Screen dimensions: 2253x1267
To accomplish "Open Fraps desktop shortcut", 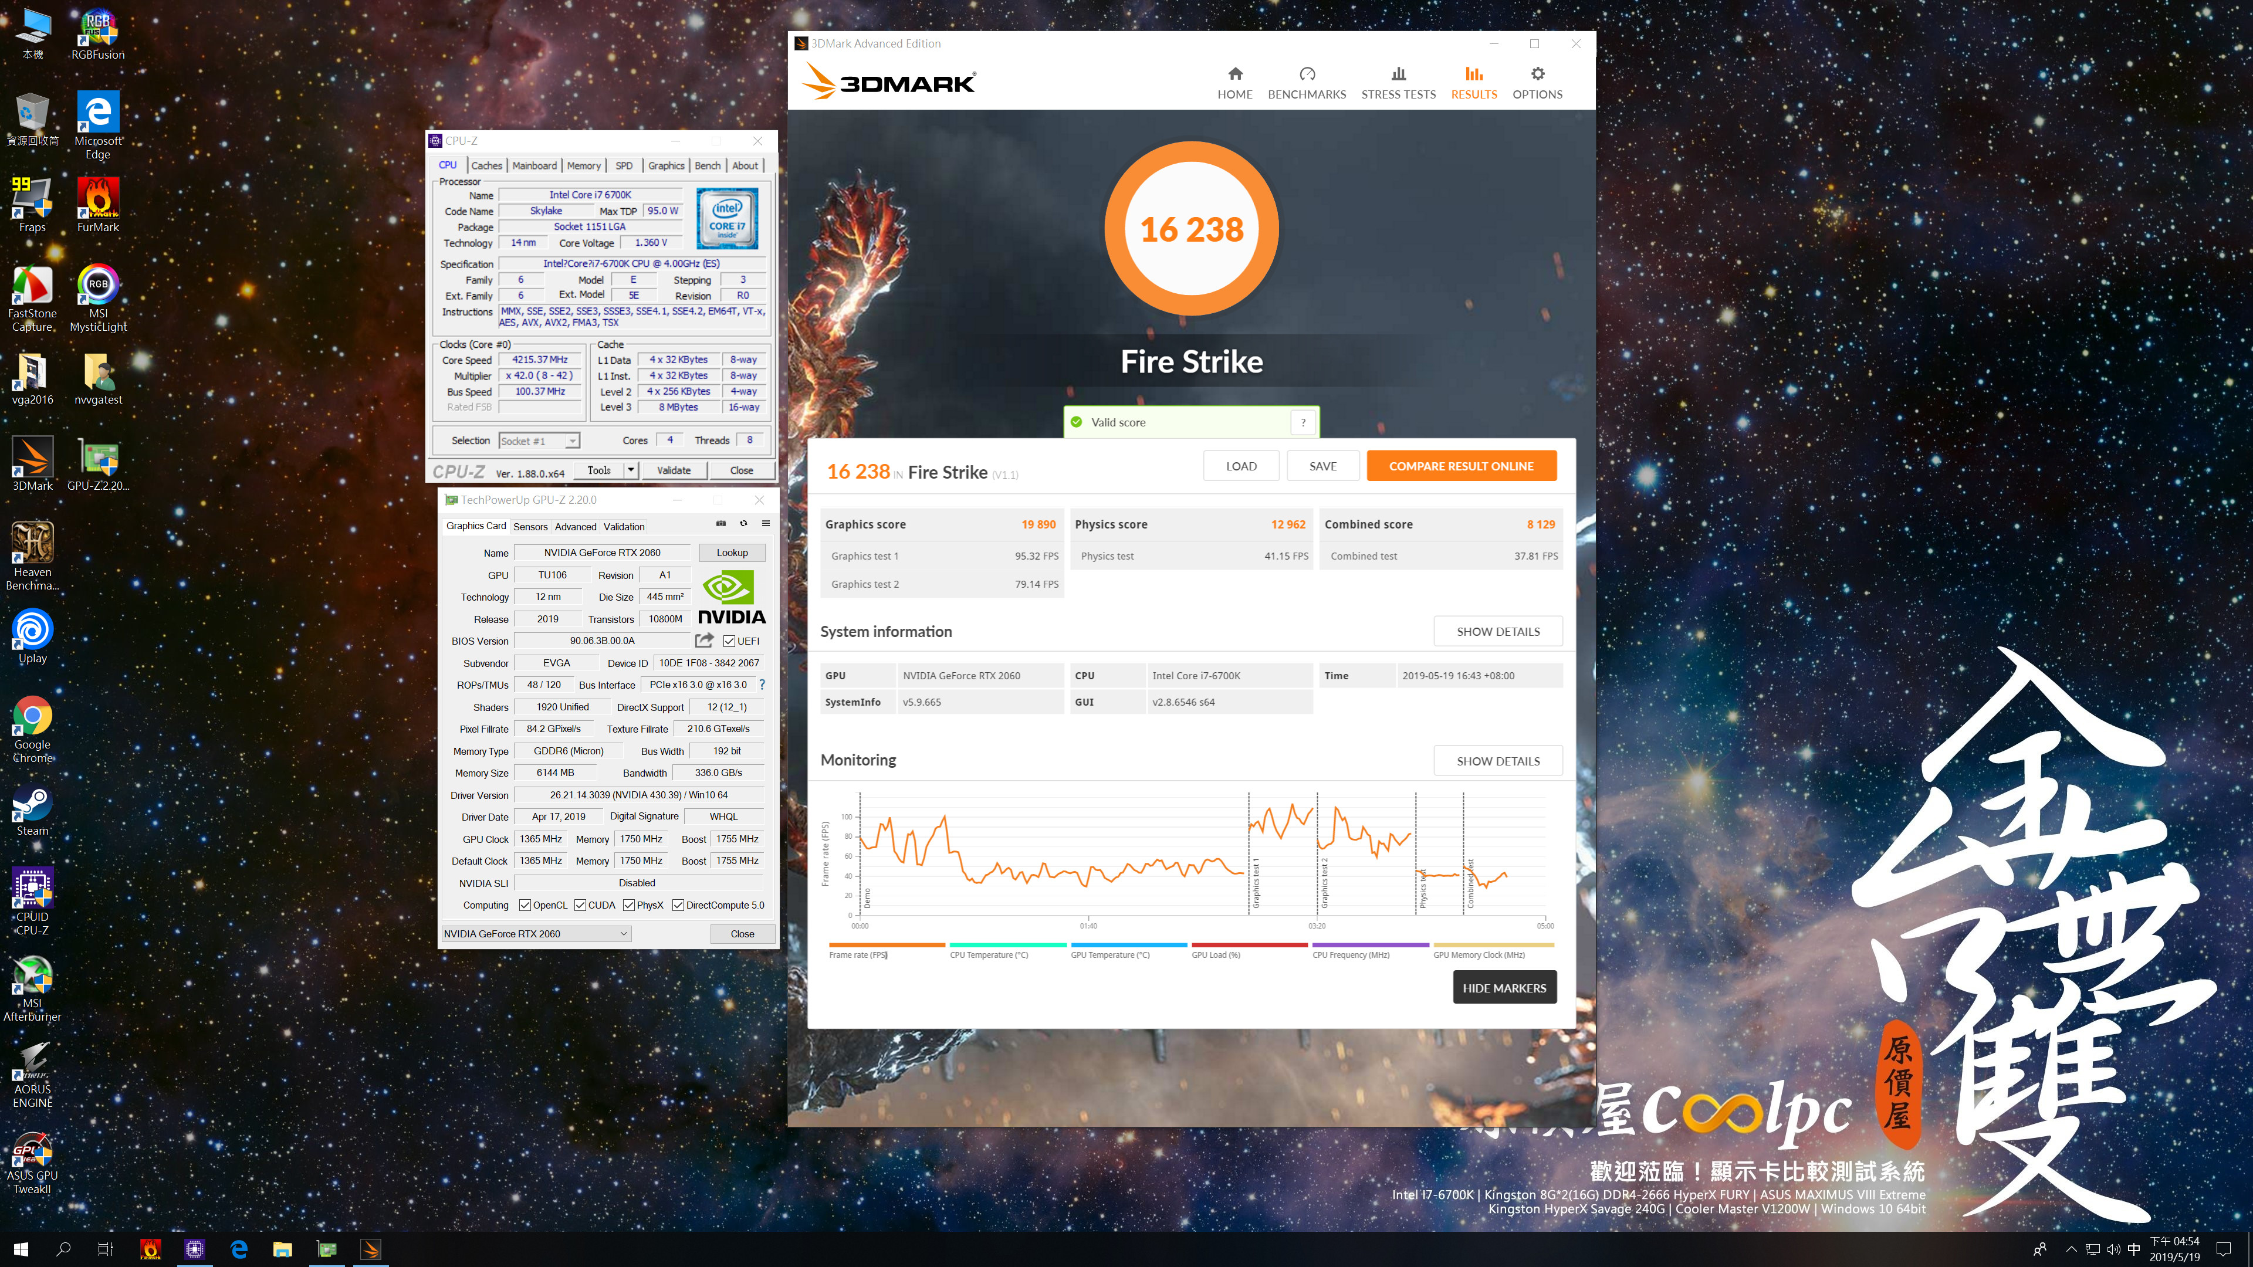I will (x=32, y=205).
